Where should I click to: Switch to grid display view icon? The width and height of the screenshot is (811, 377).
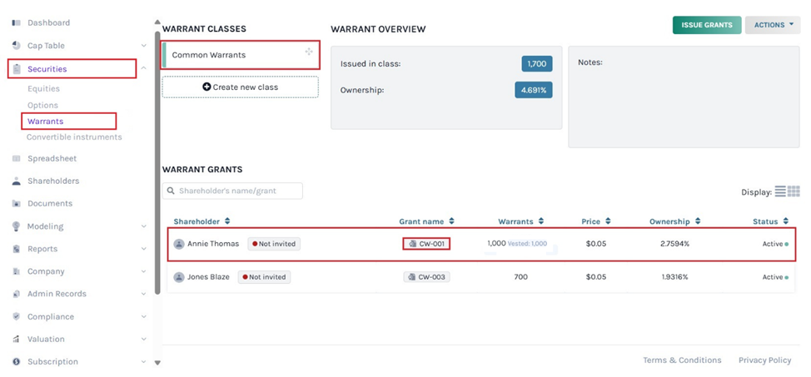pyautogui.click(x=794, y=191)
